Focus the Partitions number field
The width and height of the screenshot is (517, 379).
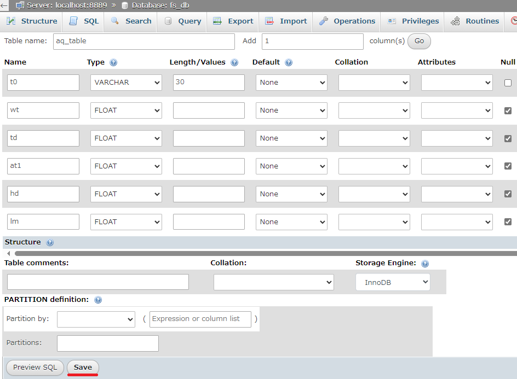108,343
